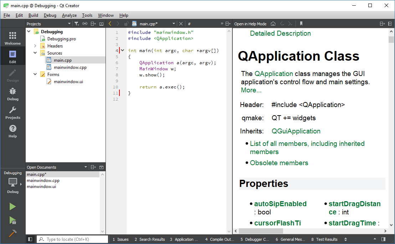Open the Analyze menu

(69, 15)
